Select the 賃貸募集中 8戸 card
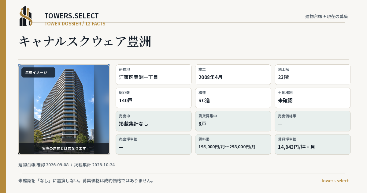Viewport: 367px width, 193px height. point(233,121)
